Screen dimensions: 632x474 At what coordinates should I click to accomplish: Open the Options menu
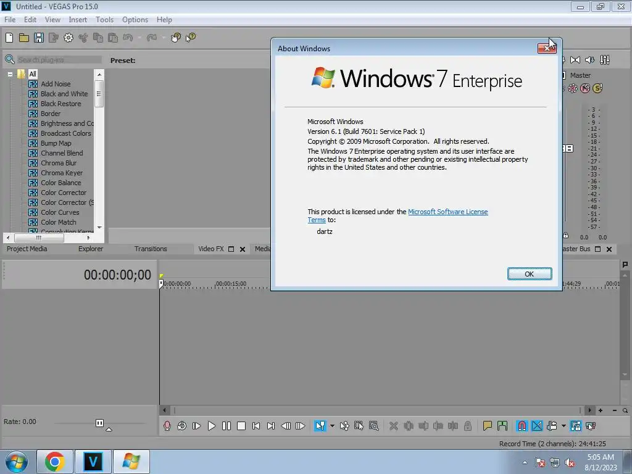tap(135, 19)
